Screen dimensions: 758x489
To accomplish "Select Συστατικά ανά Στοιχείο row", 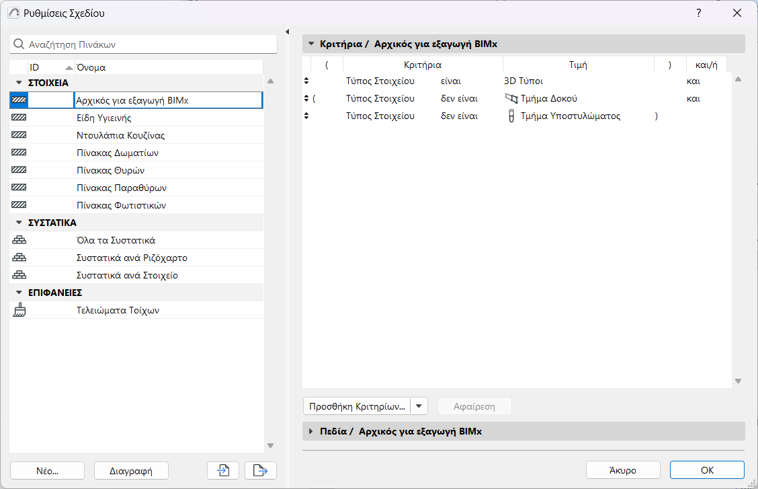I will pyautogui.click(x=136, y=274).
